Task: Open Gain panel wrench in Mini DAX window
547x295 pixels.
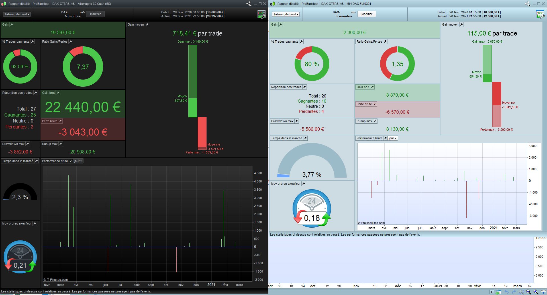Action: (x=281, y=25)
